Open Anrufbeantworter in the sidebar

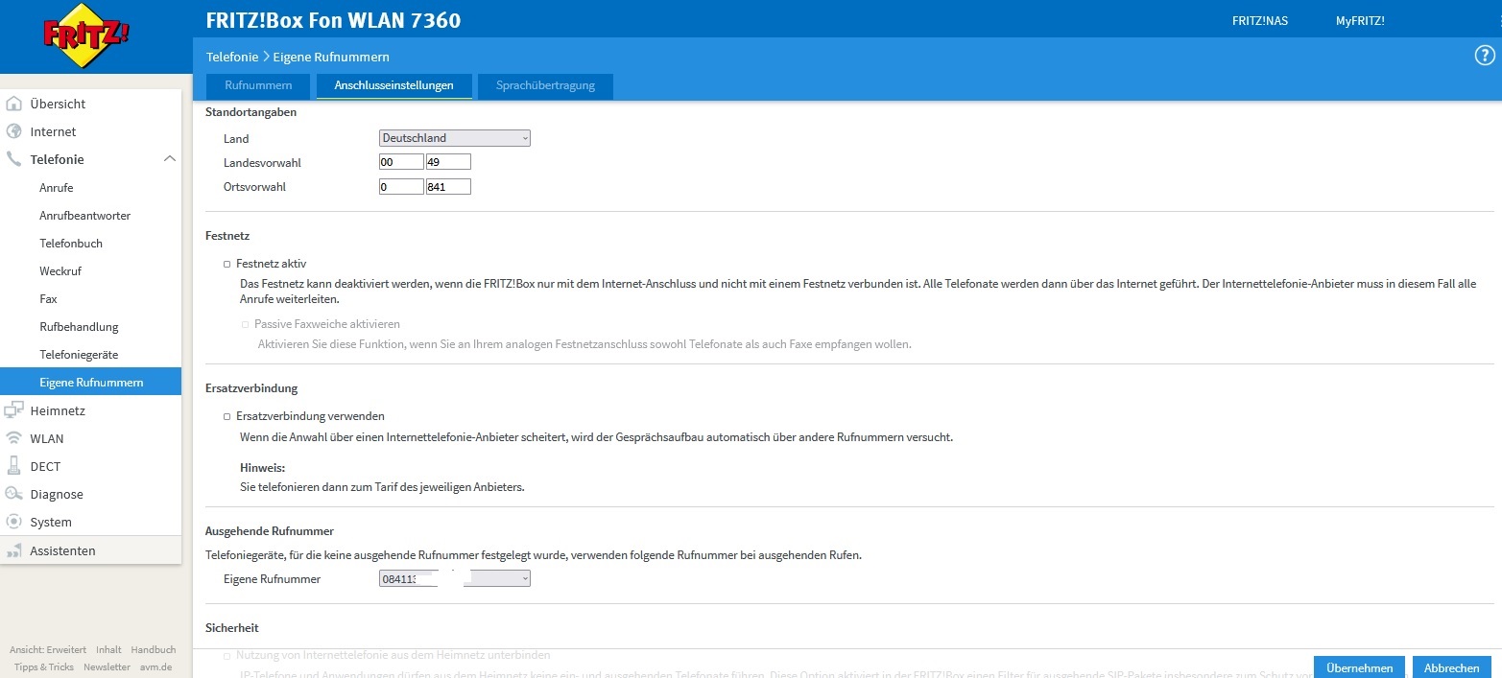84,216
